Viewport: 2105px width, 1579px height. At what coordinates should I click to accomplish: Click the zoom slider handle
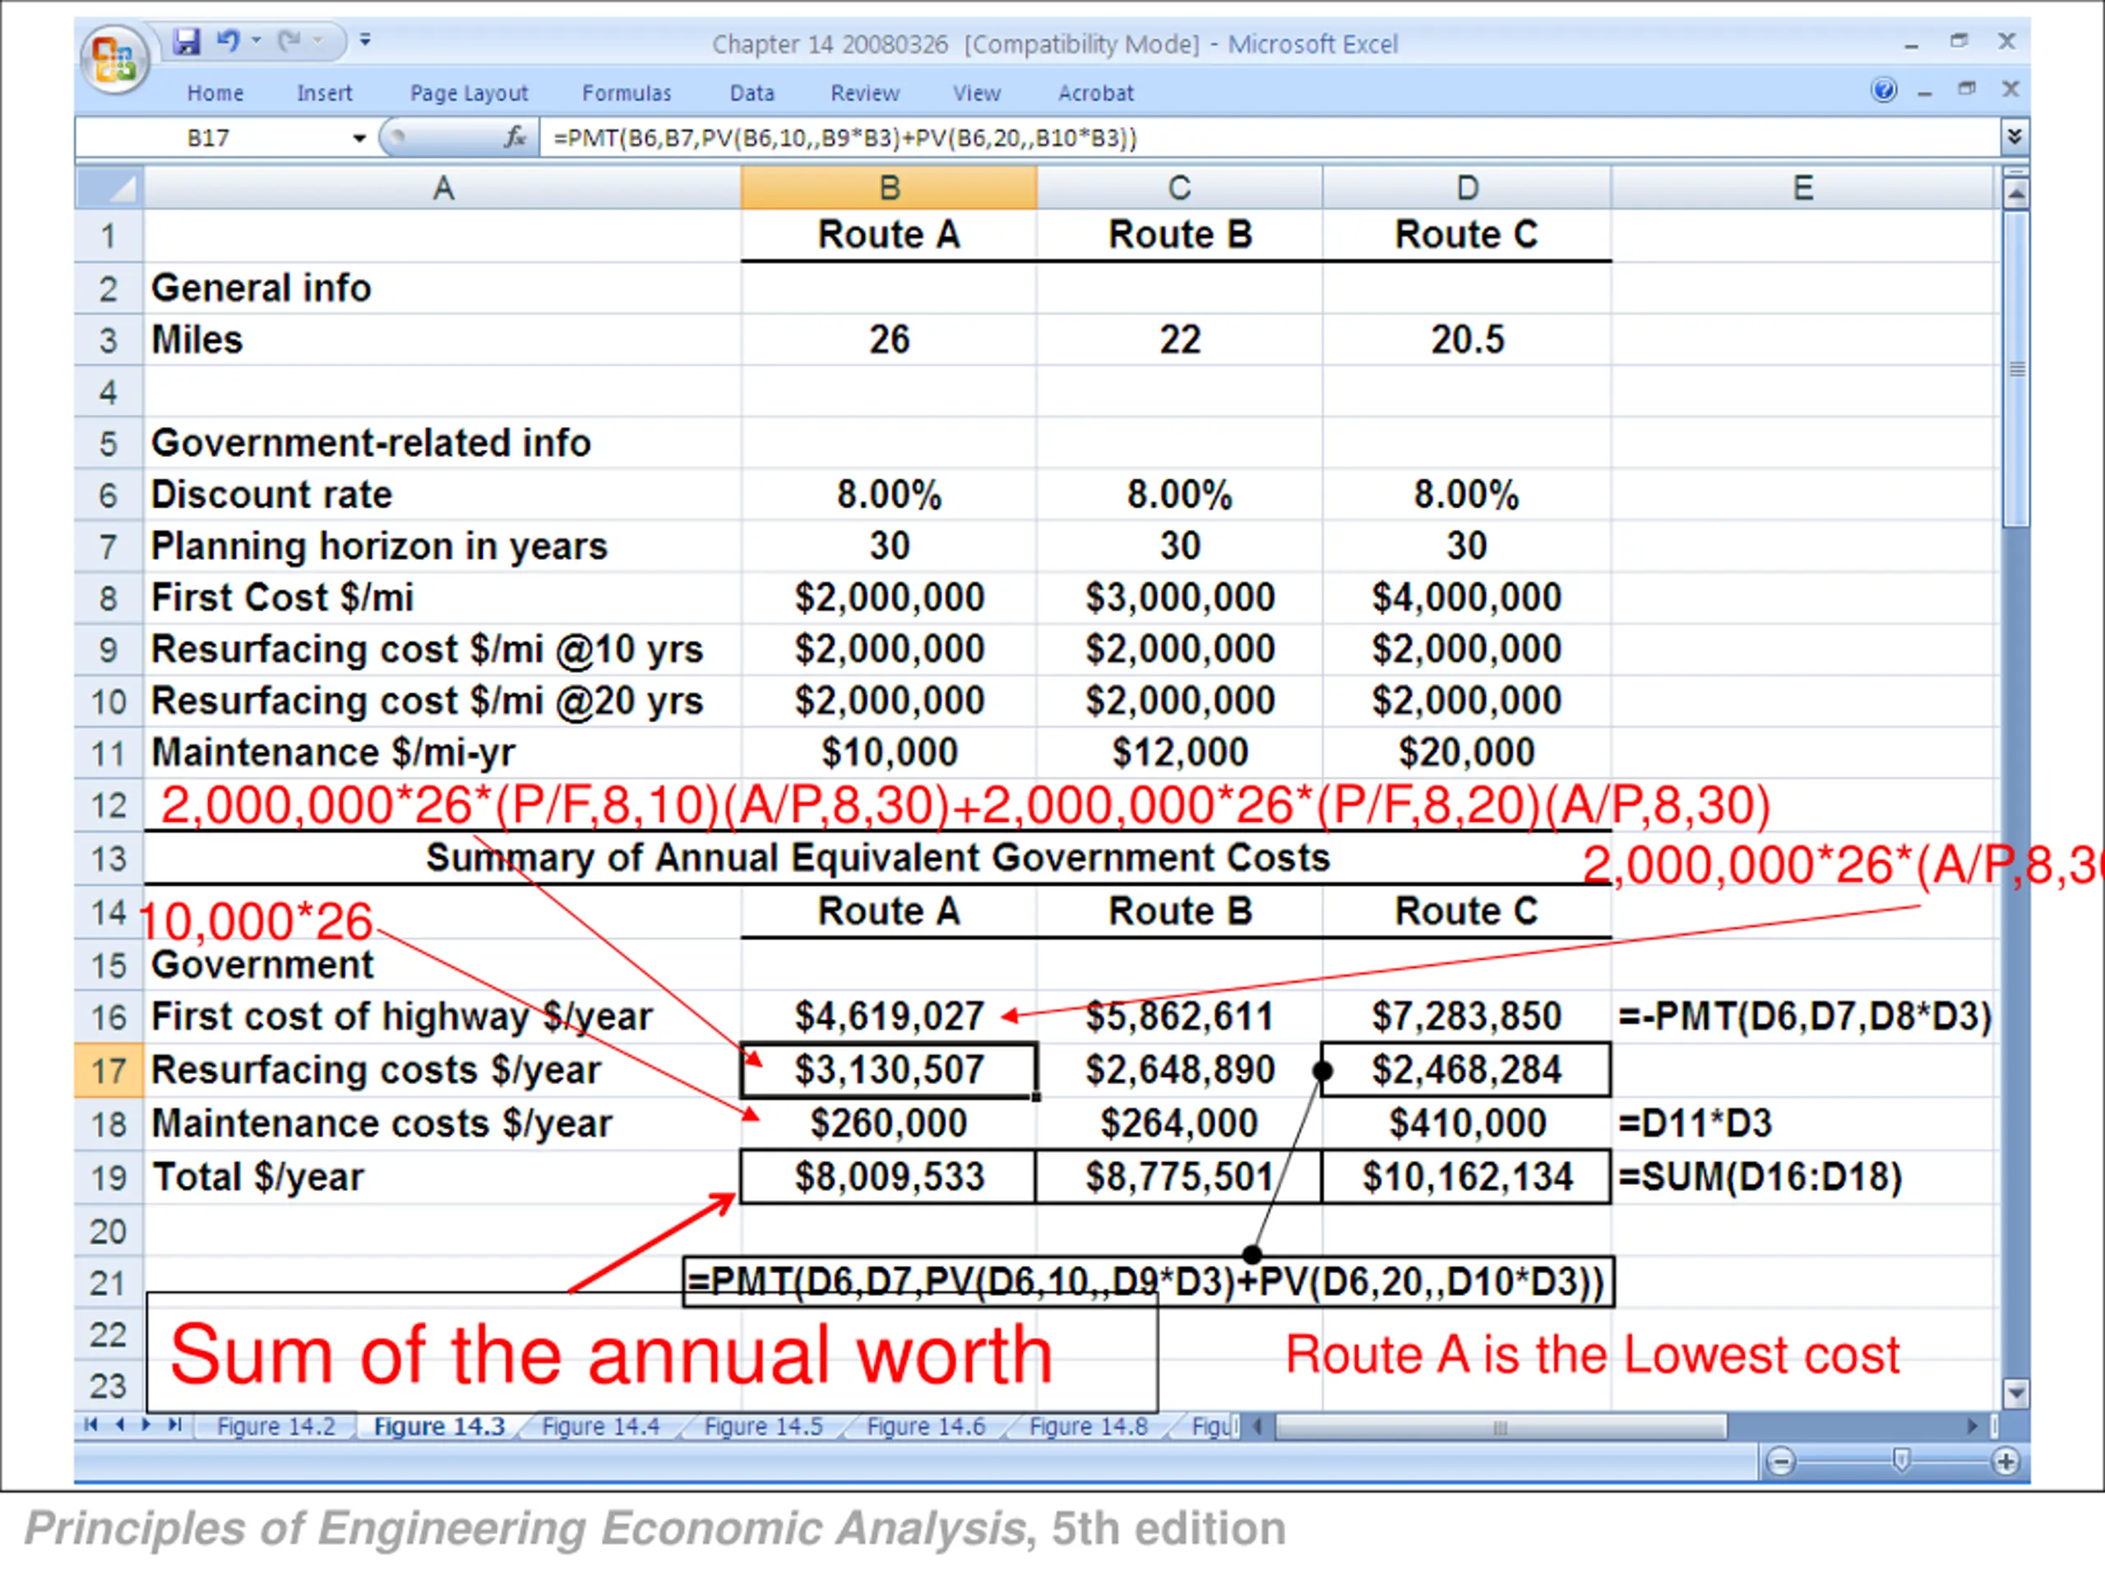coord(1900,1460)
